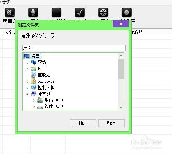Select the 桌面 desktop root item
This screenshot has height=154, width=172.
point(32,56)
